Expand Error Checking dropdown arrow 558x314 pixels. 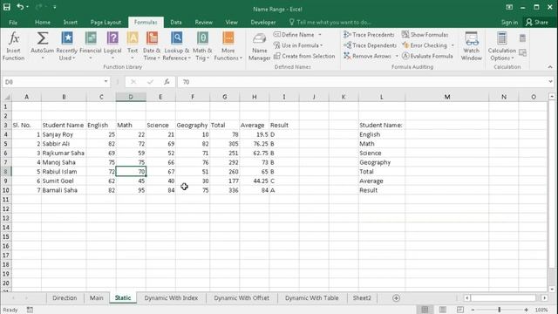pyautogui.click(x=453, y=45)
